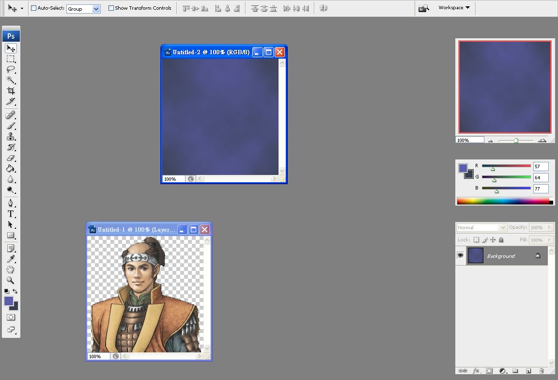Screen dimensions: 558x380
Task: Open the Workspace menu
Action: coord(454,7)
